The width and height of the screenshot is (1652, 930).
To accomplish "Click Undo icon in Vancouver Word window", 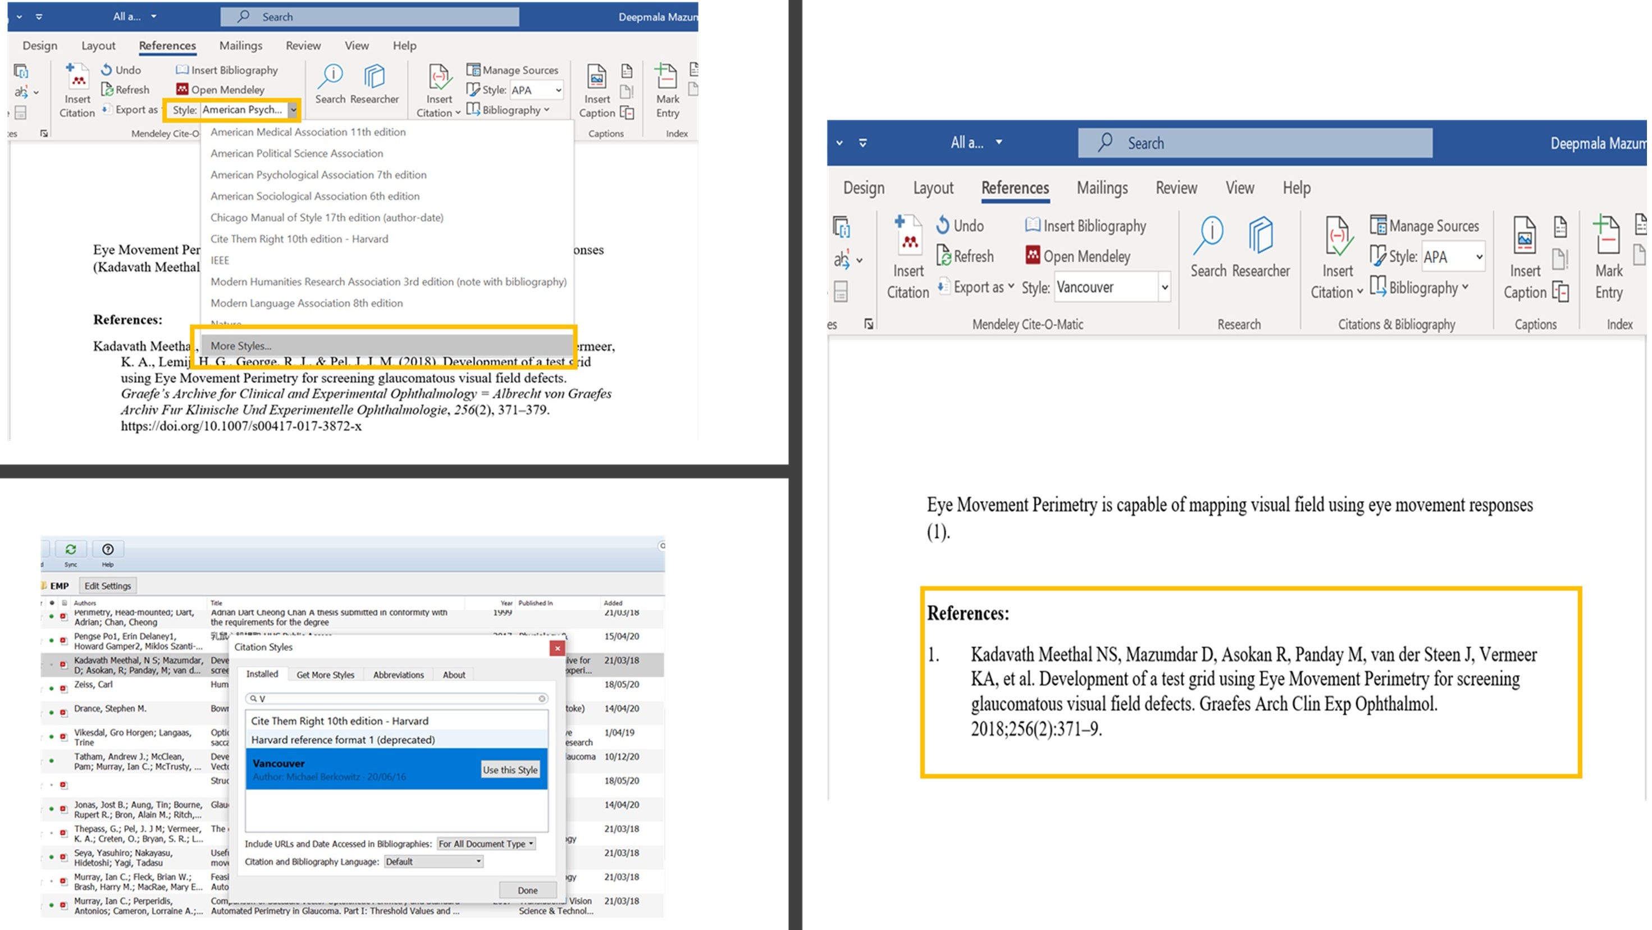I will click(x=943, y=225).
